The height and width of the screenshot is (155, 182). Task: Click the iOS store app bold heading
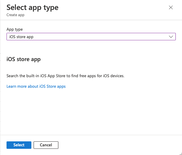coord(24,59)
